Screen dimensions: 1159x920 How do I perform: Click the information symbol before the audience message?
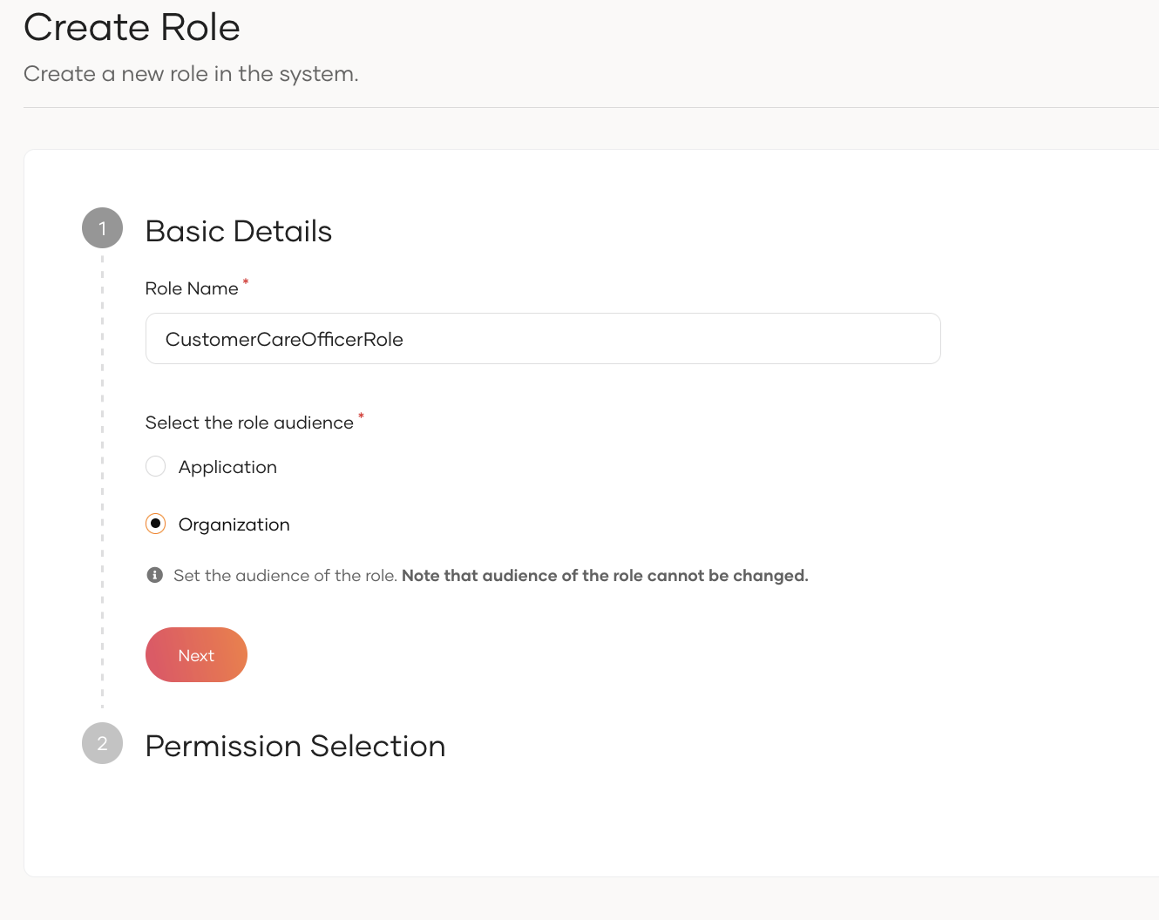coord(154,575)
